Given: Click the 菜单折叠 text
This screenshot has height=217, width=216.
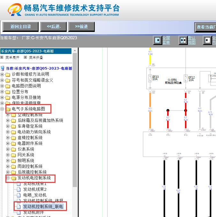Looking at the screenshot, I should [x=36, y=57].
